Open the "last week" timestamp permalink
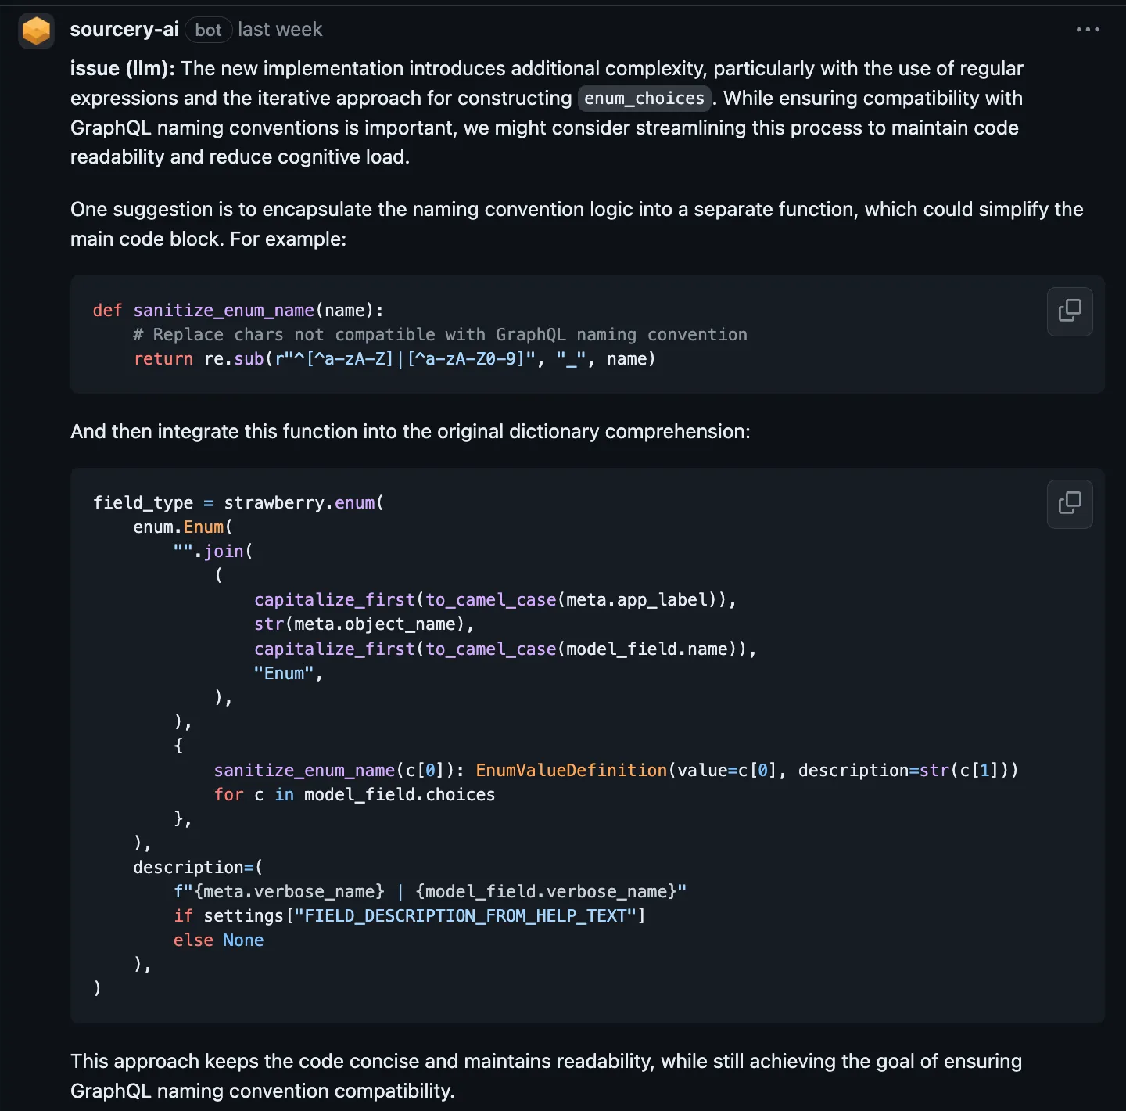The width and height of the screenshot is (1126, 1111). click(x=279, y=30)
